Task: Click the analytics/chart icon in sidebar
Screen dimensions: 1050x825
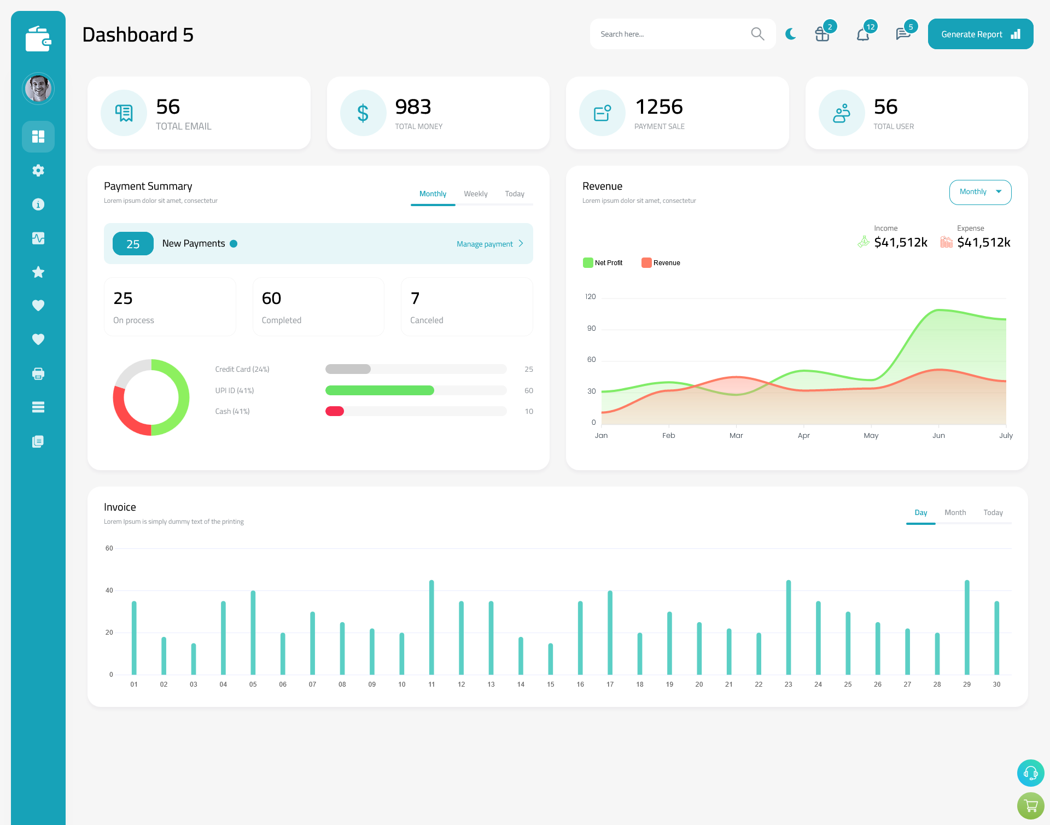Action: (x=38, y=238)
